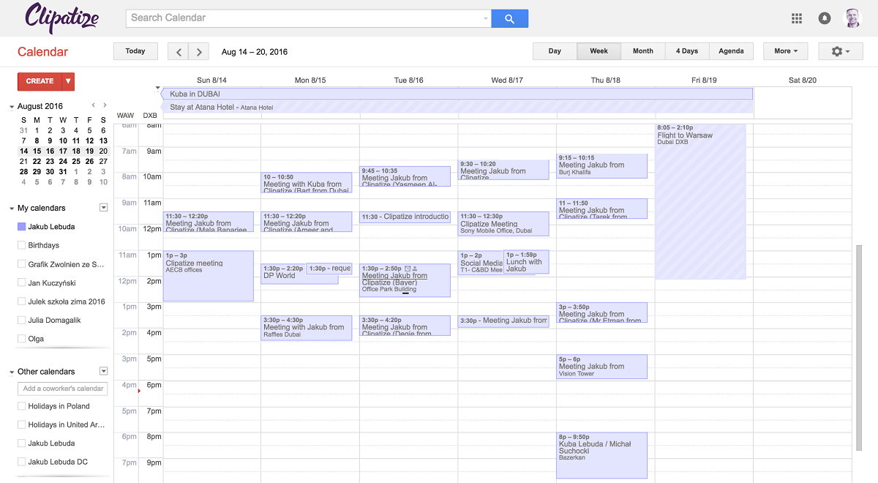878x483 pixels.
Task: Click the Jakub Lebuda blue color swatch
Action: coord(21,227)
